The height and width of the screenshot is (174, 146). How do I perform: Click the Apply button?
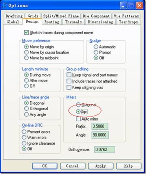click(x=101, y=166)
